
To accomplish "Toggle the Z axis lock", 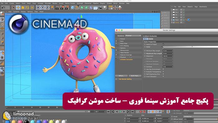I will tap(47, 7).
